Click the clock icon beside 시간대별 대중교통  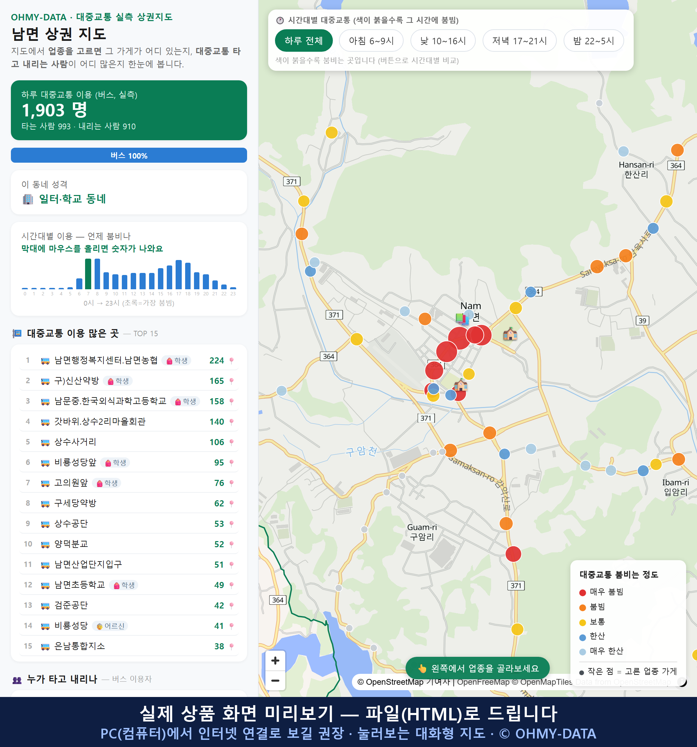click(x=280, y=20)
